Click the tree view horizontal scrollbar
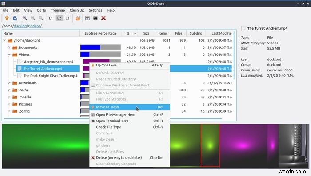Image resolution: width=311 pixels, height=176 pixels. [113, 119]
